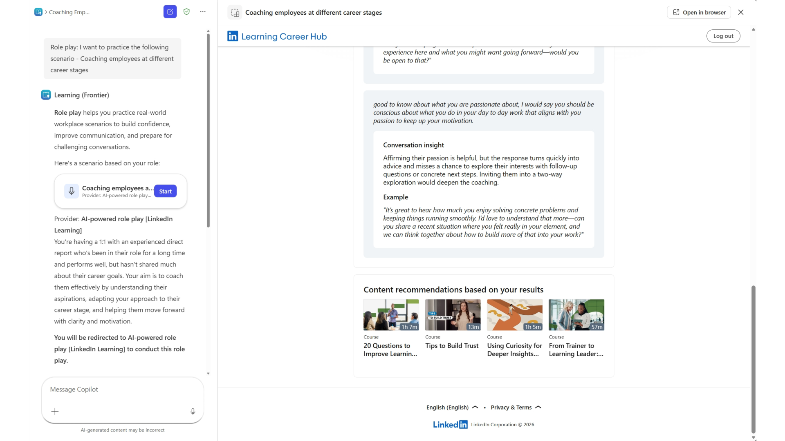Screen dimensions: 785x441
Task: Click the Coaching Emp... breadcrumb title
Action: click(x=70, y=12)
